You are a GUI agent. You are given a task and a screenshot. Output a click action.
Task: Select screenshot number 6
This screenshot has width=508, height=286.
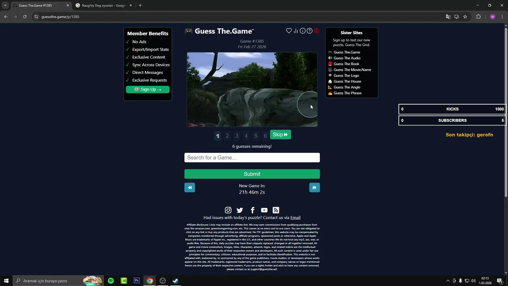point(265,136)
